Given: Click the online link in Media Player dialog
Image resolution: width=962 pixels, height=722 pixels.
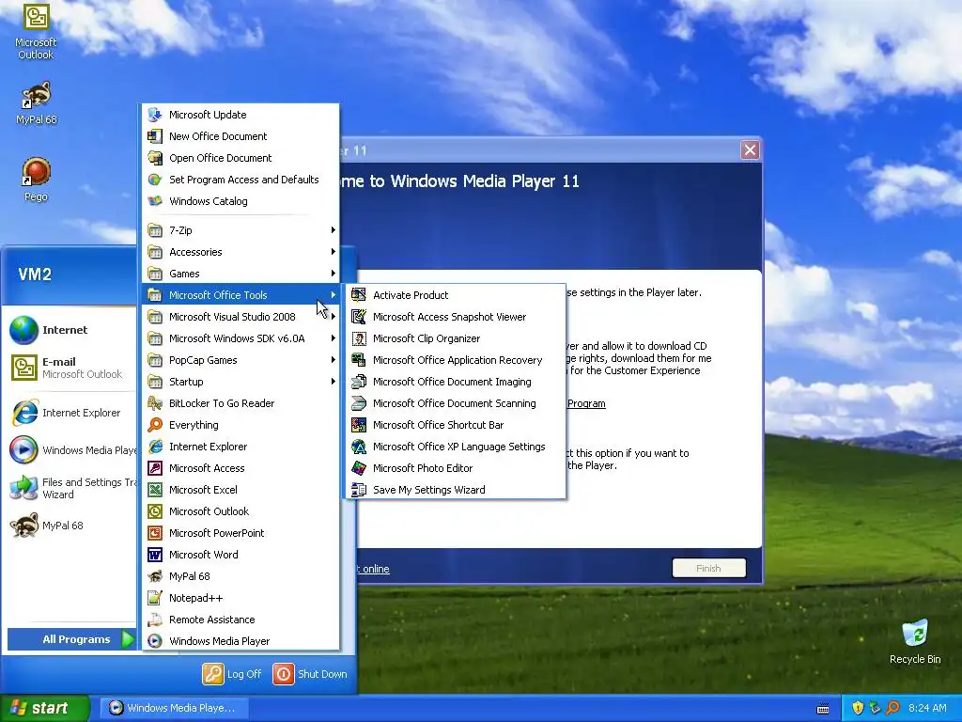Looking at the screenshot, I should click(376, 569).
